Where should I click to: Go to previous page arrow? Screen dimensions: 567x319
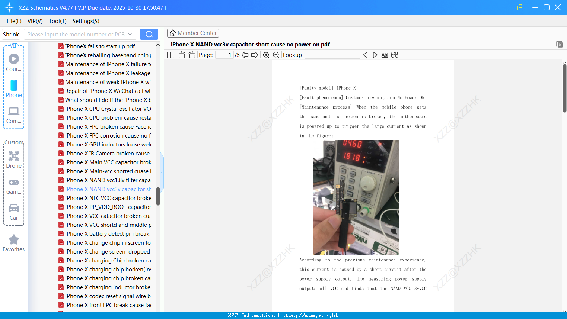coord(245,55)
